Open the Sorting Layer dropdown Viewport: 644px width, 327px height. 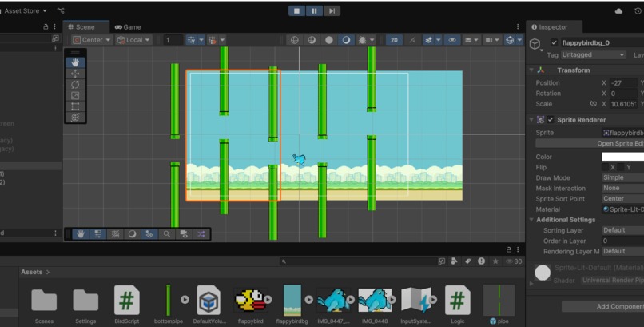tap(622, 230)
